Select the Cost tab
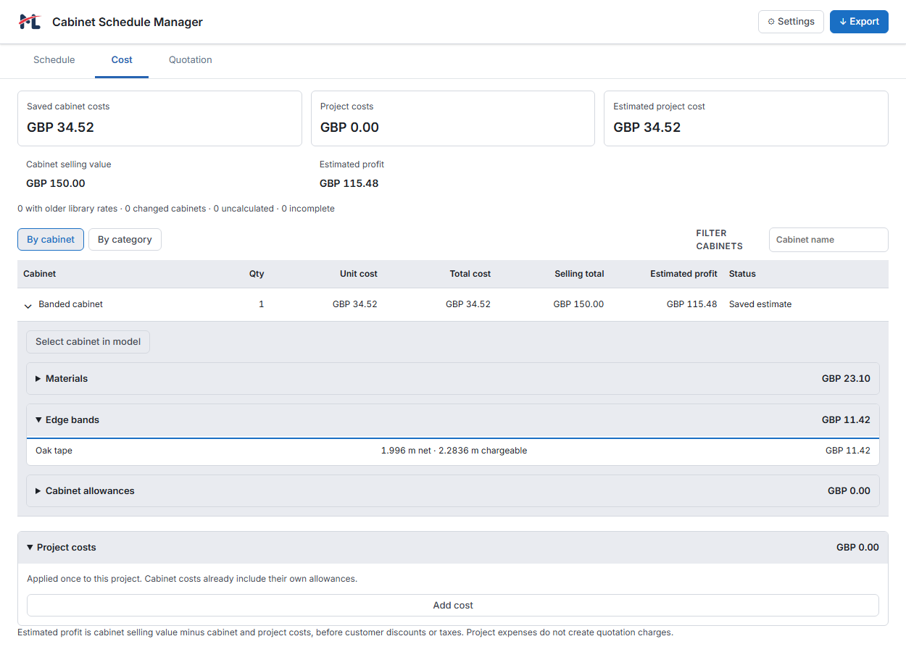Viewport: 906px width, 652px height. click(x=122, y=60)
